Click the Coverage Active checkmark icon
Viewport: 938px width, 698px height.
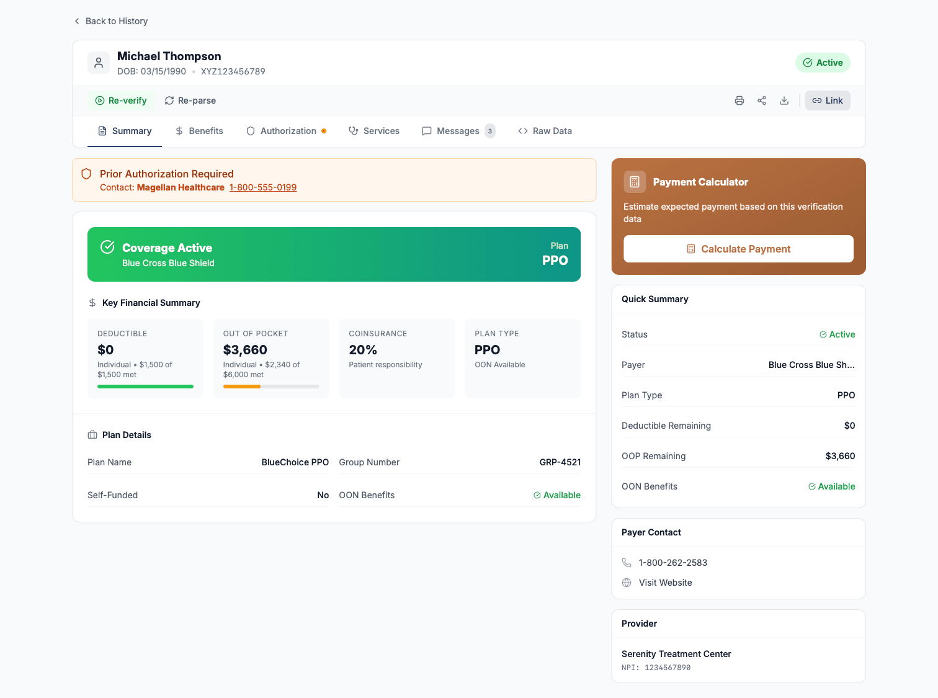(107, 247)
